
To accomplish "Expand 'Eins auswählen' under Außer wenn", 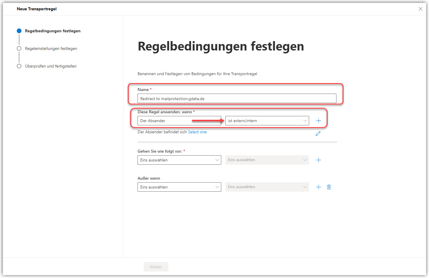I will tap(179, 187).
